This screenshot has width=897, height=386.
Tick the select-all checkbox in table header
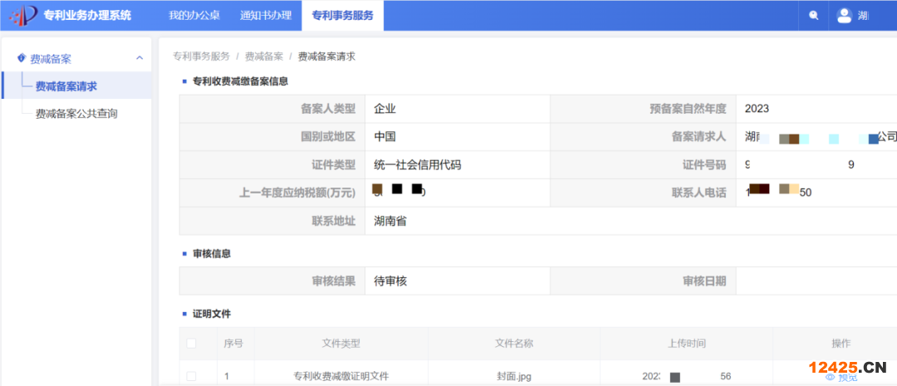pyautogui.click(x=191, y=343)
